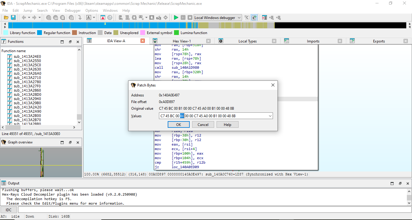Click the Library function color swatch
This screenshot has height=220, width=412.
point(6,33)
